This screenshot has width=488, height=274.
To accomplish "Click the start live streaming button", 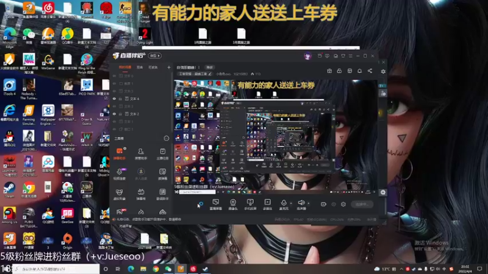I will pyautogui.click(x=362, y=204).
